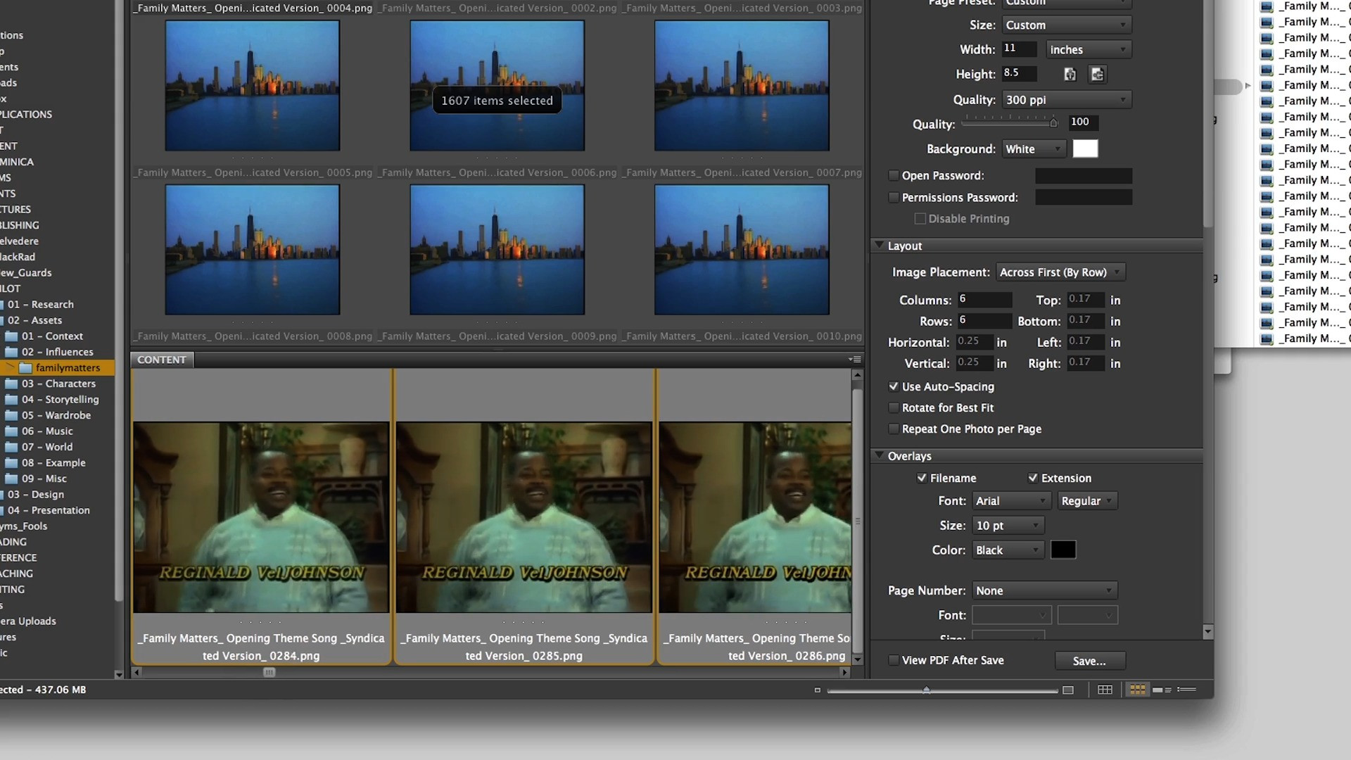The width and height of the screenshot is (1351, 760).
Task: Select the familymatters folder icon
Action: (x=25, y=368)
